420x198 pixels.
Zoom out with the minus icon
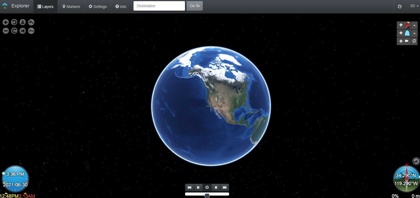point(6,31)
